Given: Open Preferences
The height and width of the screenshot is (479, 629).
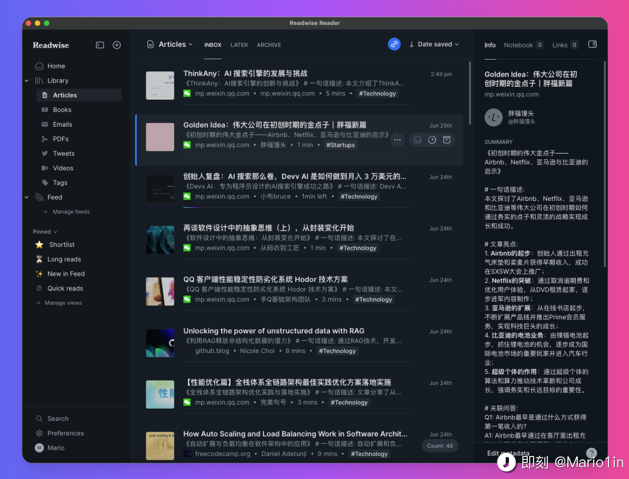Looking at the screenshot, I should tap(66, 434).
